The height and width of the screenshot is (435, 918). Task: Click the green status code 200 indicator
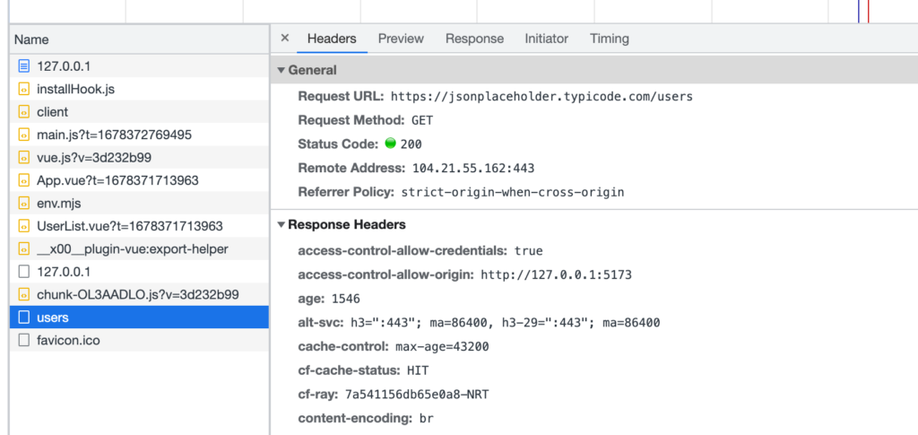[390, 144]
